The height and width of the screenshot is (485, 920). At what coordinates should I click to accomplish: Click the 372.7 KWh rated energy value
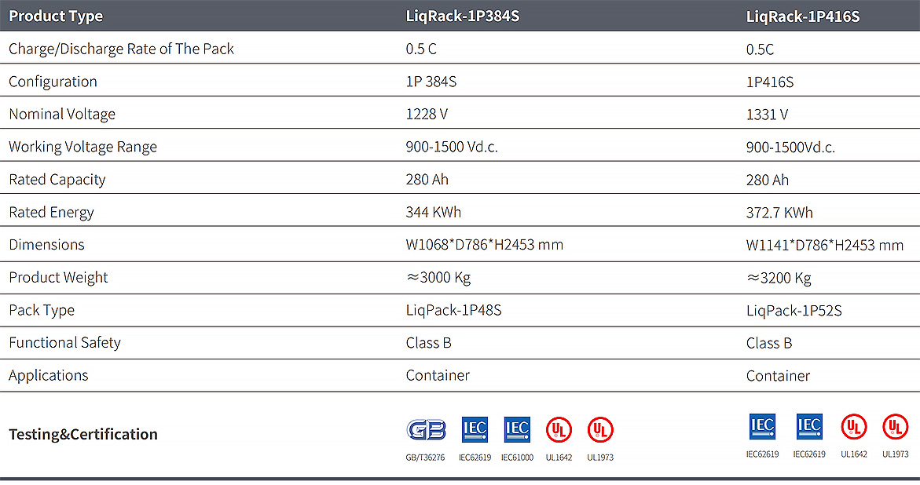pyautogui.click(x=780, y=213)
